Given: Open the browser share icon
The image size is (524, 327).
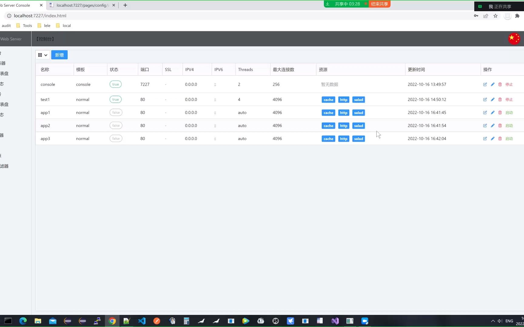Looking at the screenshot, I should pos(486,16).
